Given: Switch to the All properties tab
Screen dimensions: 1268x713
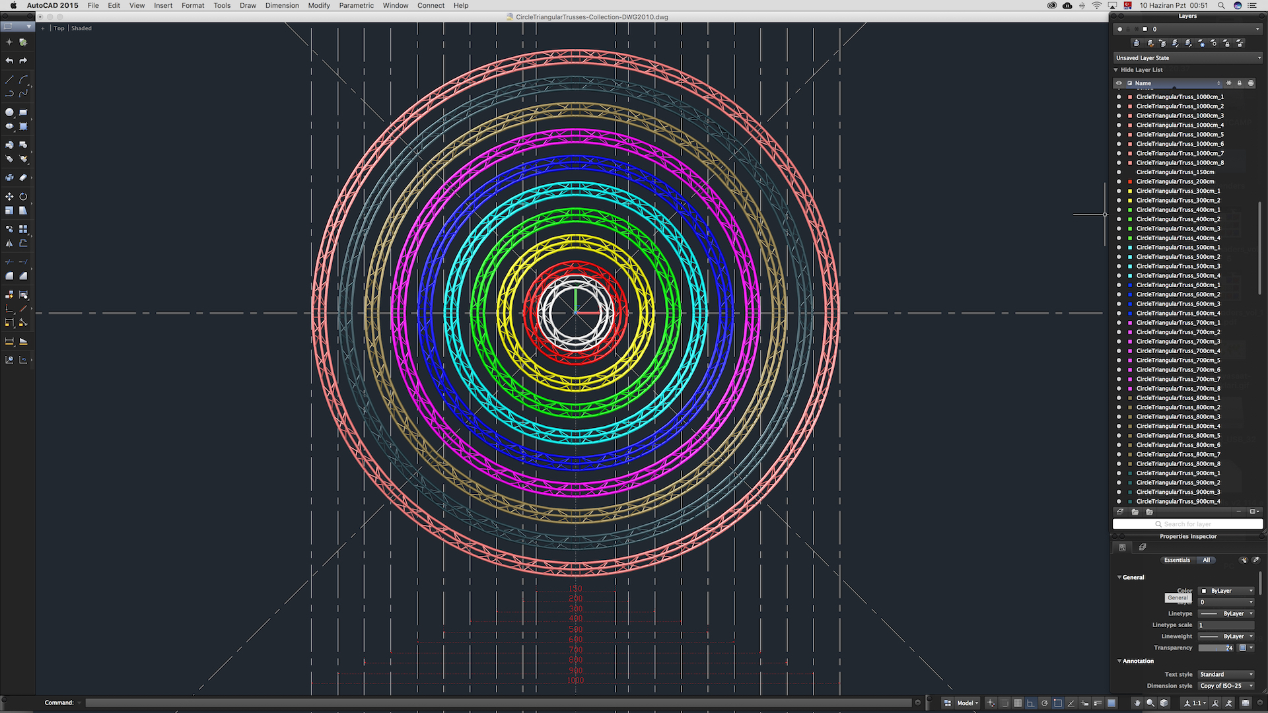Looking at the screenshot, I should coord(1206,560).
